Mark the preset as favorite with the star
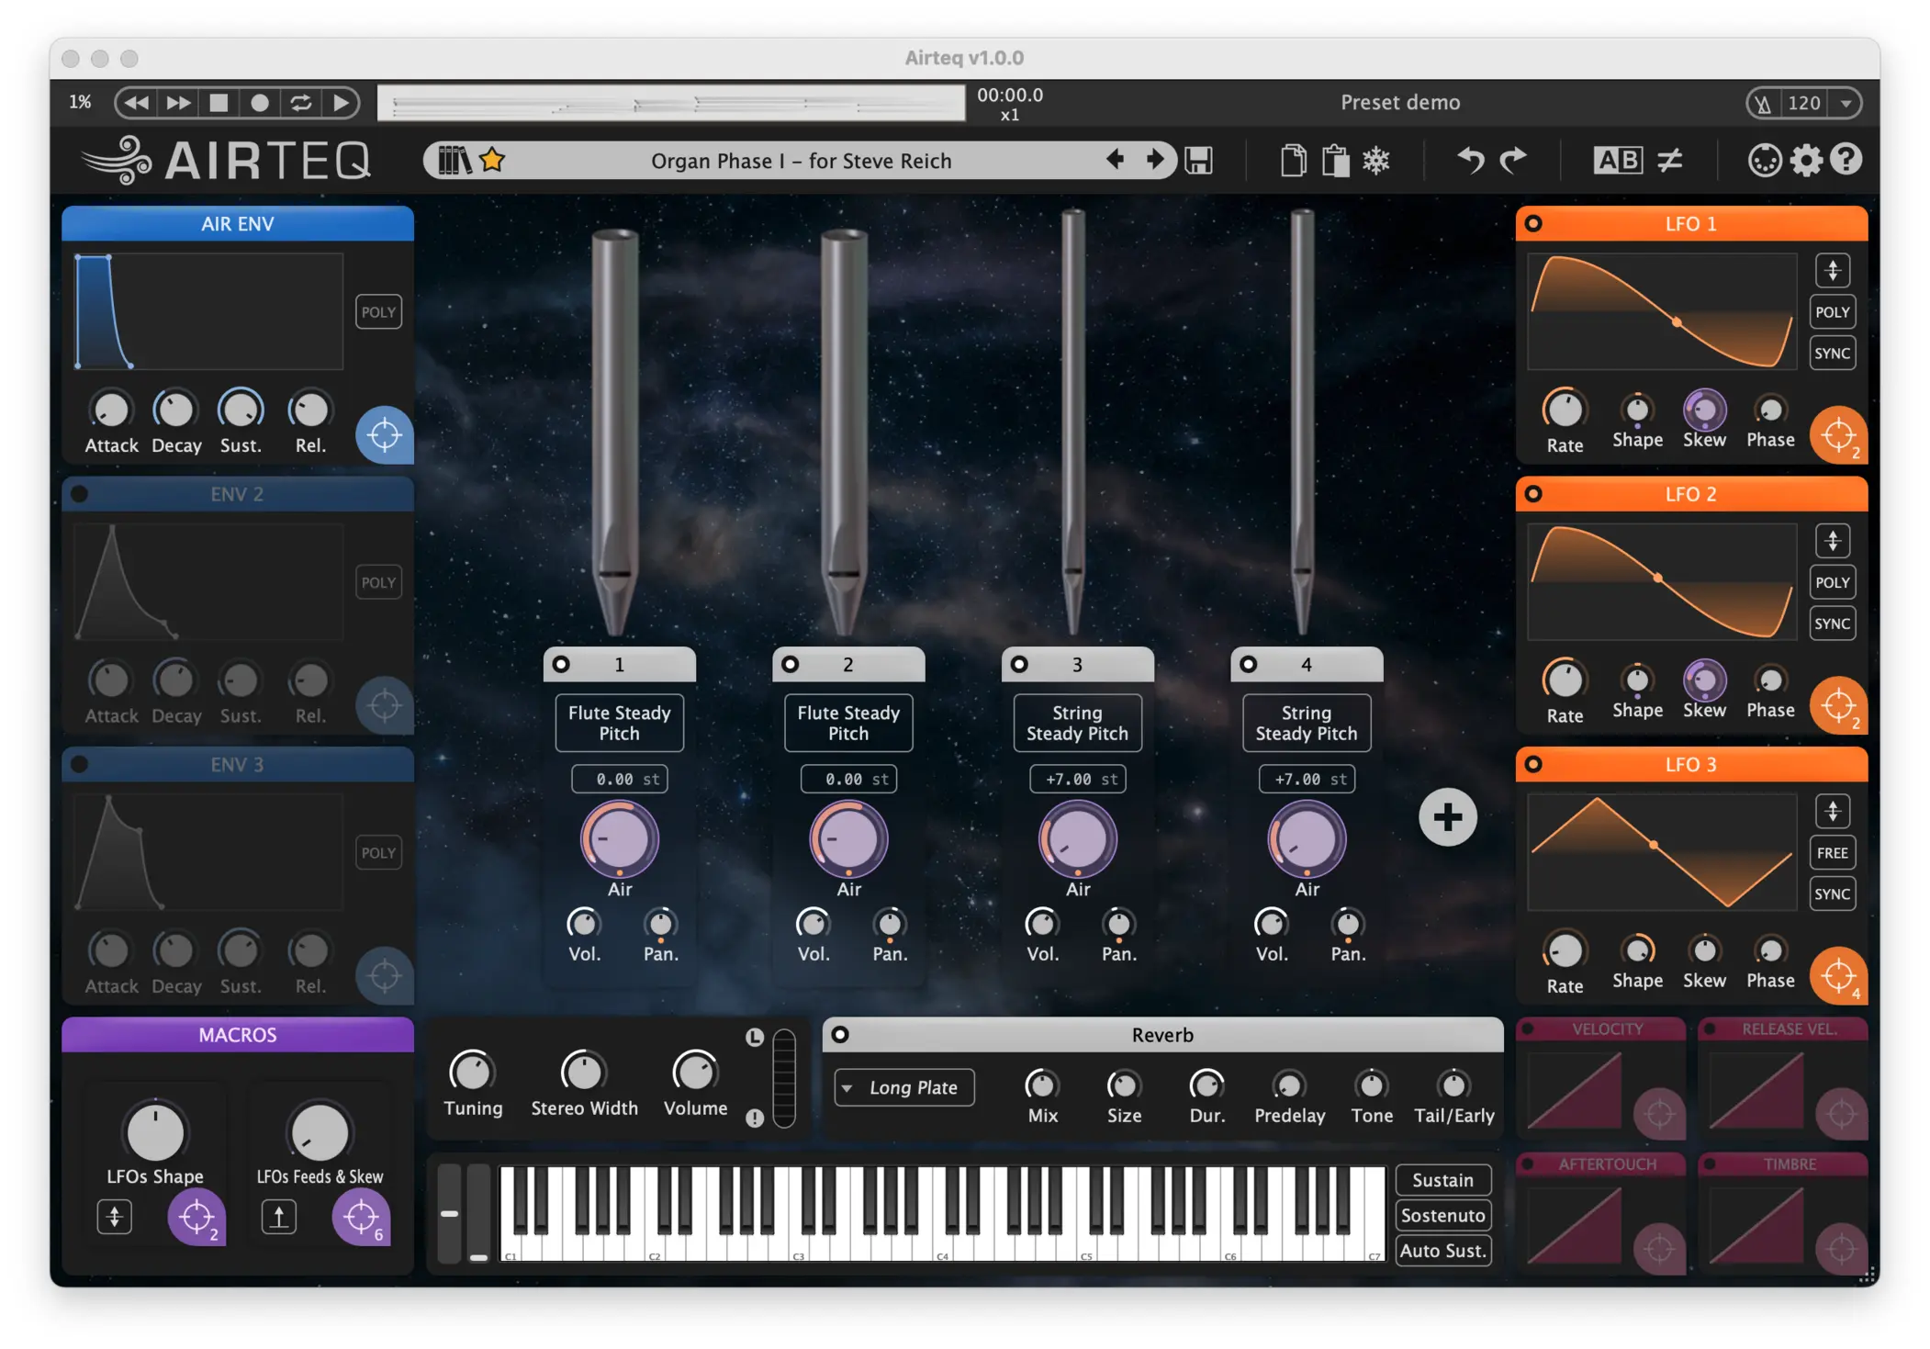 coord(493,160)
